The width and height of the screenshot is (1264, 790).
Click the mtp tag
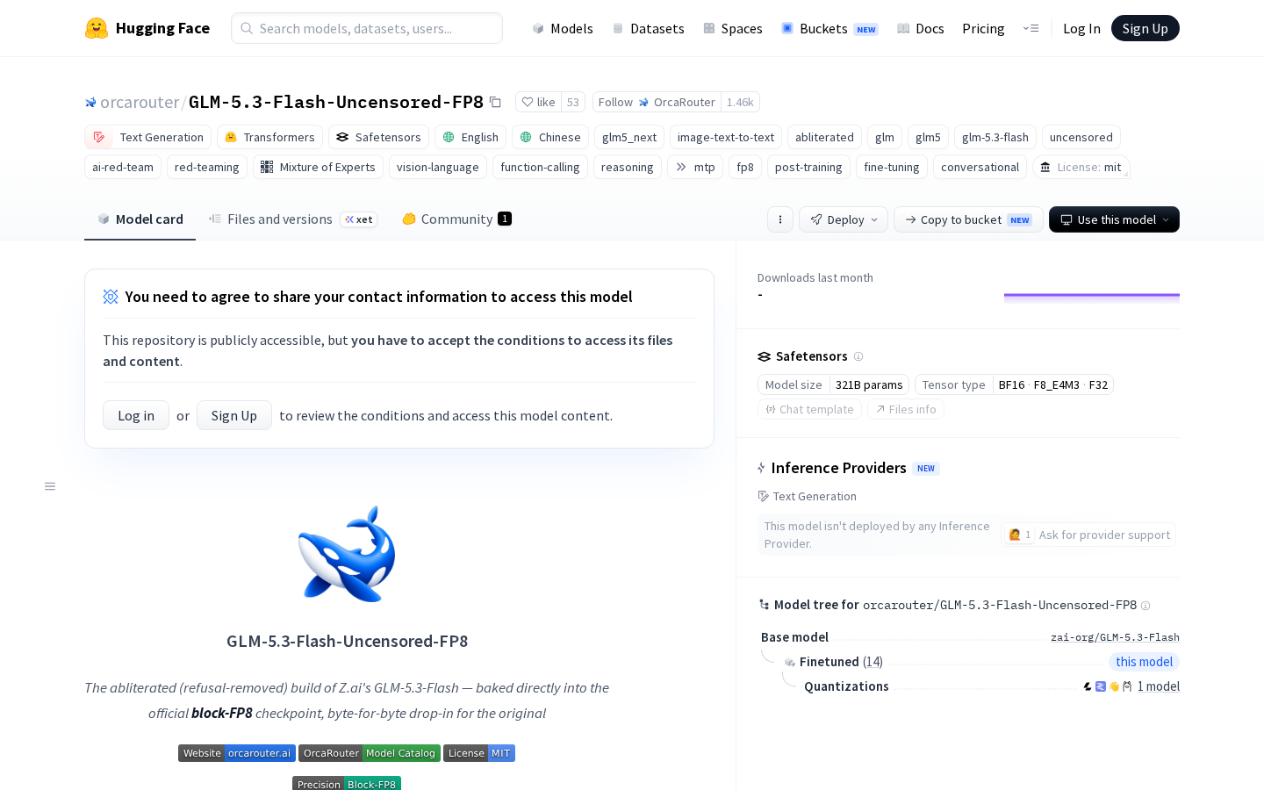pos(695,167)
